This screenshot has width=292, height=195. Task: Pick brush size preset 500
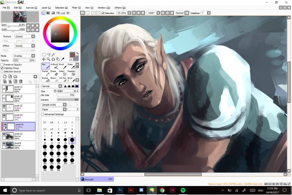point(58,168)
